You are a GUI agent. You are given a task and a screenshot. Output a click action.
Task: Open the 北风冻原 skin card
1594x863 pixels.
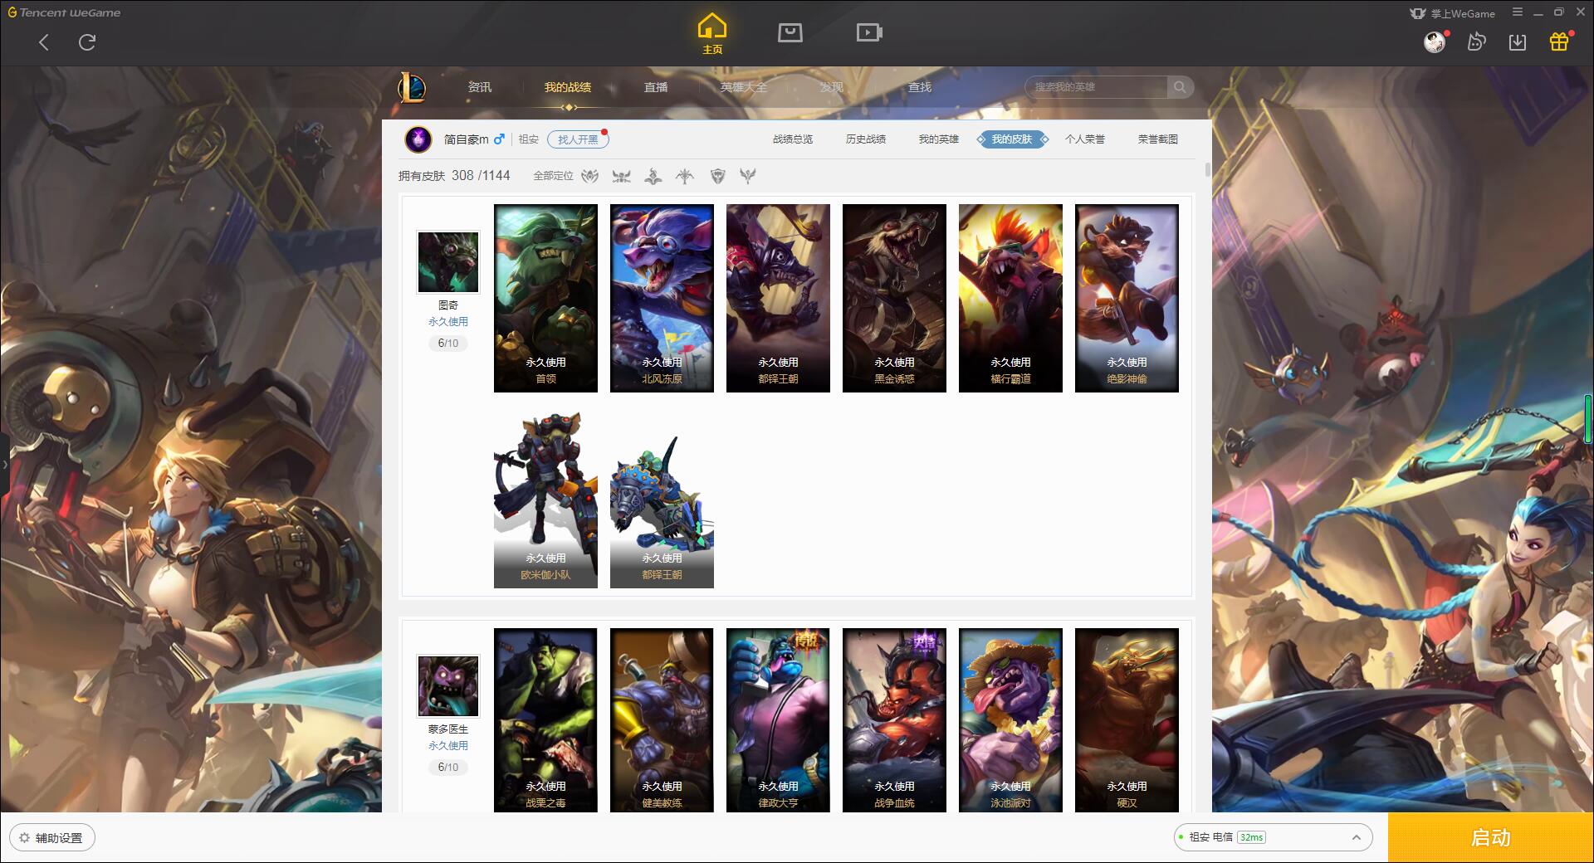(x=662, y=298)
